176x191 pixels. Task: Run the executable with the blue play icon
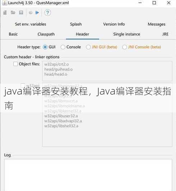37,13
